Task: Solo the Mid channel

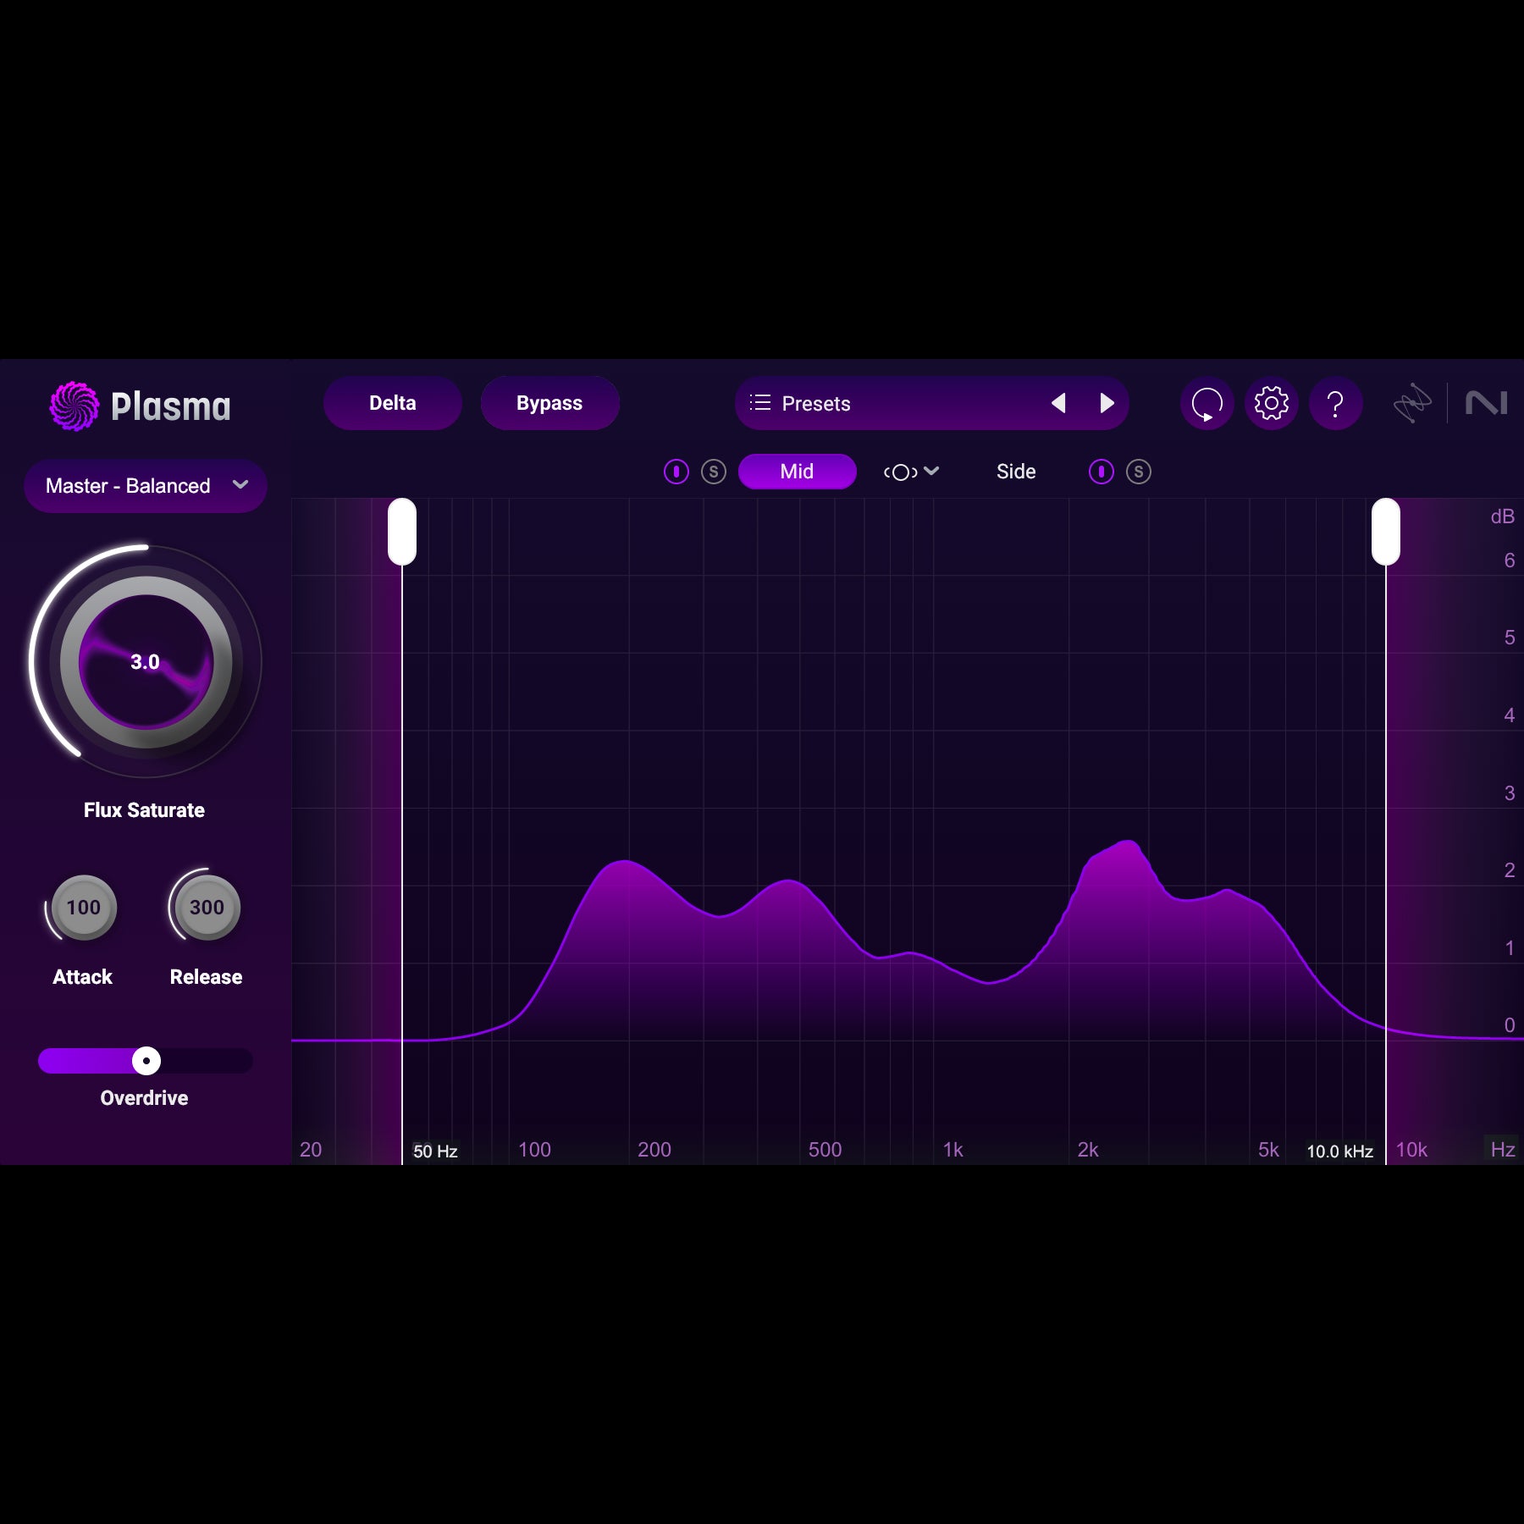Action: click(714, 472)
